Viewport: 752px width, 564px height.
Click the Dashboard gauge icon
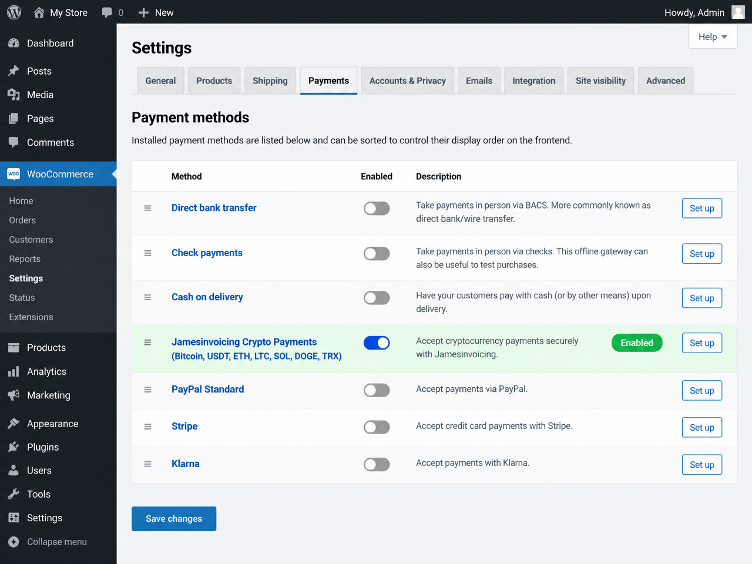click(x=14, y=43)
